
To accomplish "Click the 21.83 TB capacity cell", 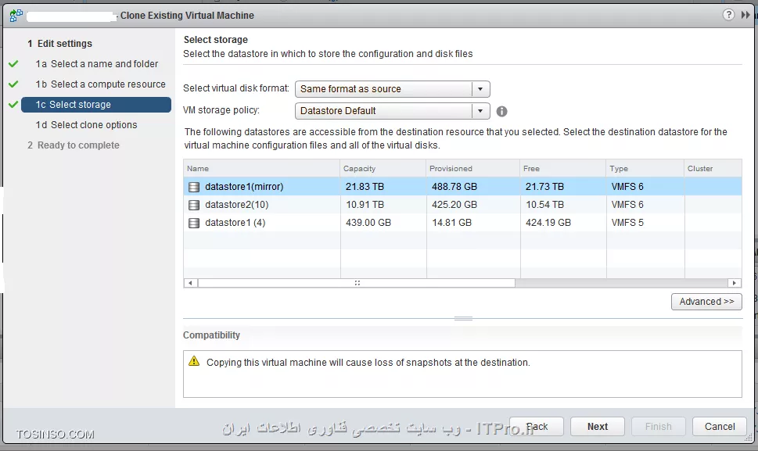I will coord(365,187).
